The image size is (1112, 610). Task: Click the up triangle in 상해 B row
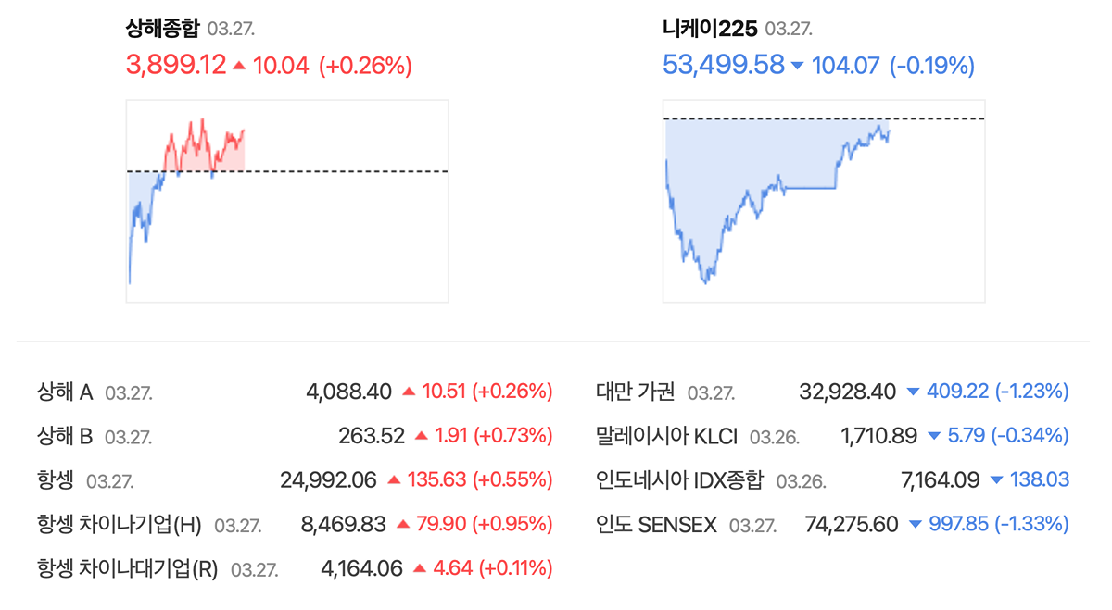[x=422, y=436]
